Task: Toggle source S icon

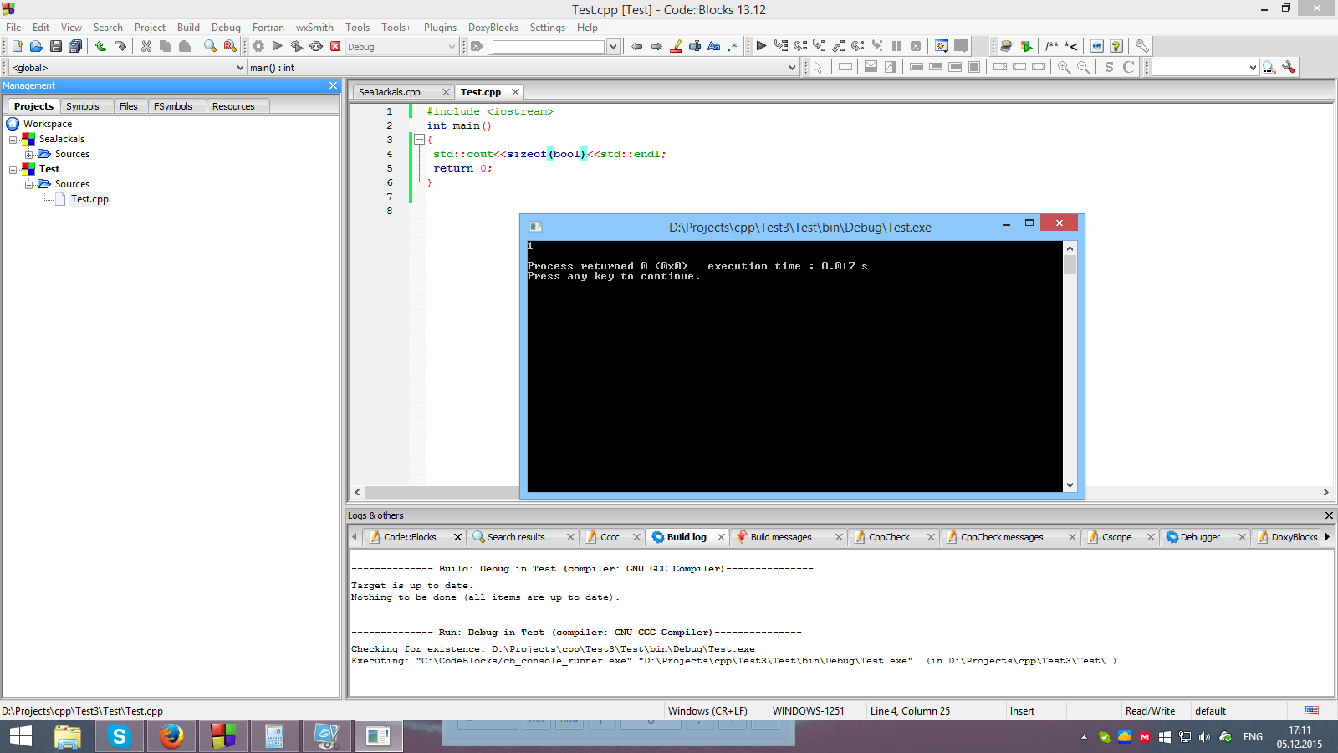Action: [1109, 67]
